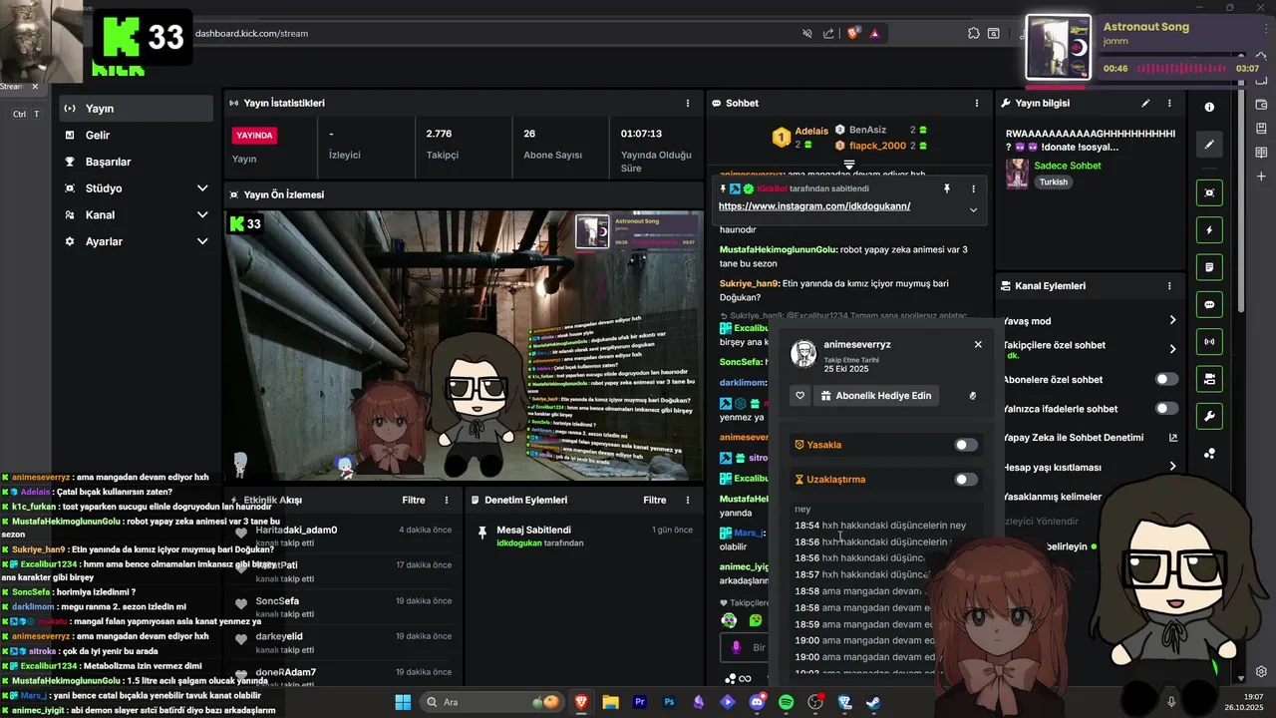Click Filtre in Etkinlik Akışı panel
This screenshot has height=718, width=1276.
click(x=414, y=500)
